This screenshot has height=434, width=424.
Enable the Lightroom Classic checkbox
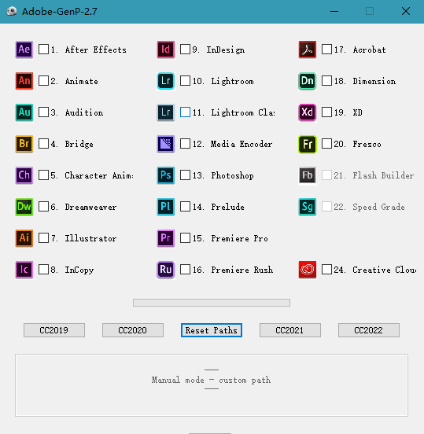185,112
